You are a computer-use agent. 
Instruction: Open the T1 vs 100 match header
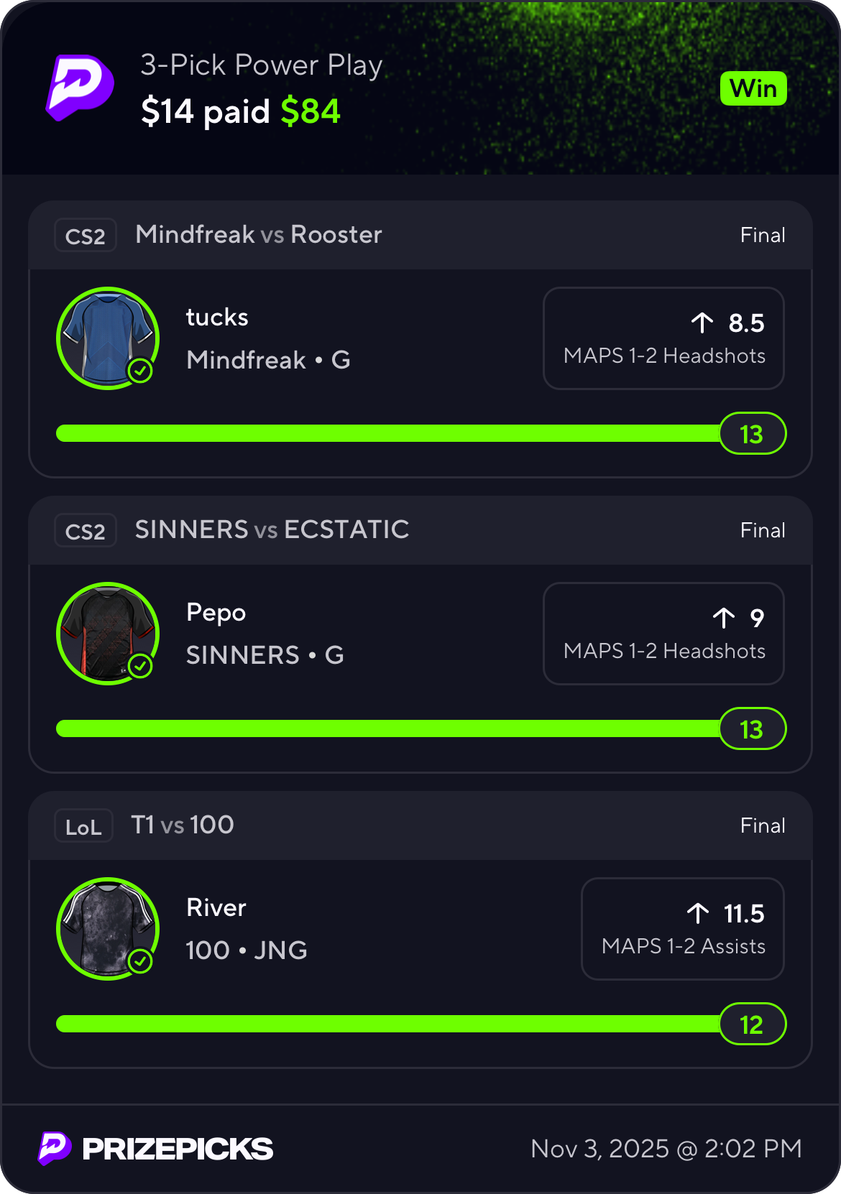[x=183, y=825]
